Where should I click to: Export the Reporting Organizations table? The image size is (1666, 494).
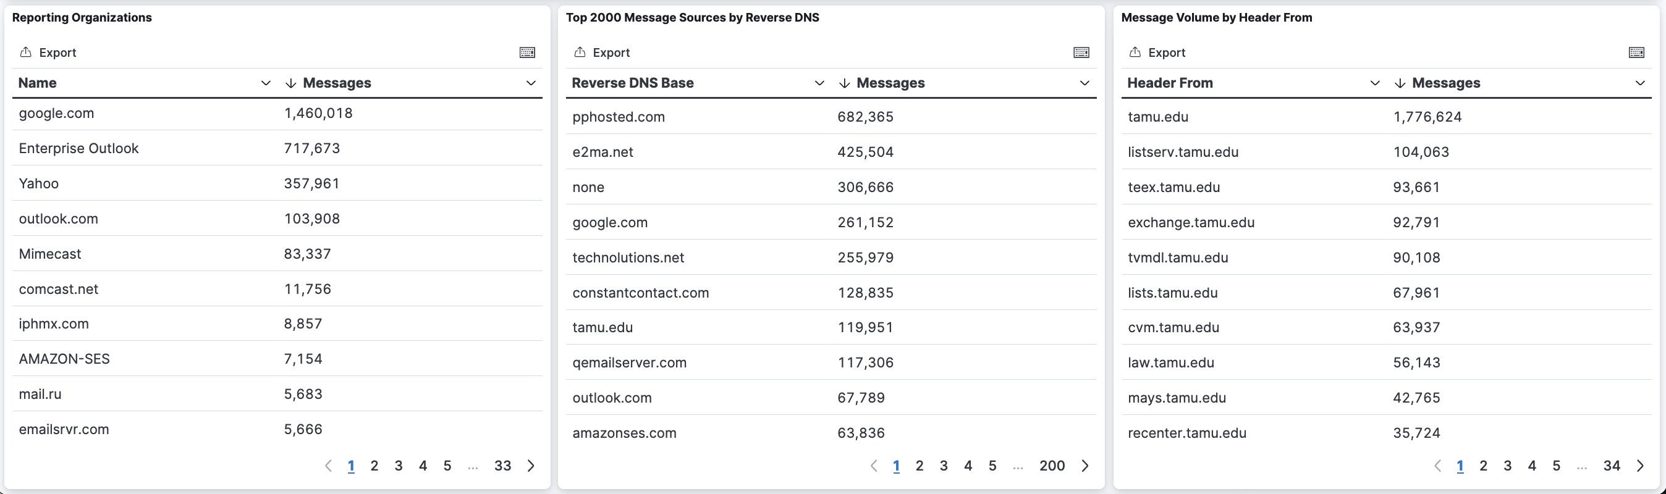click(x=48, y=52)
